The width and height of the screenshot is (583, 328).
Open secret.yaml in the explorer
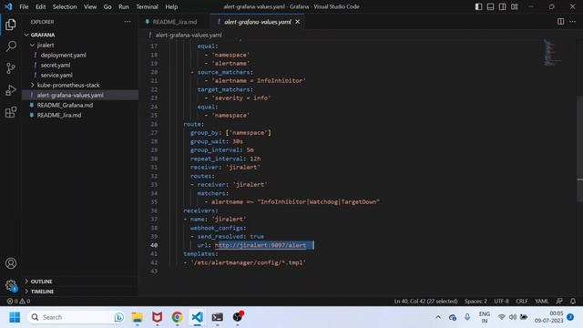pos(56,65)
